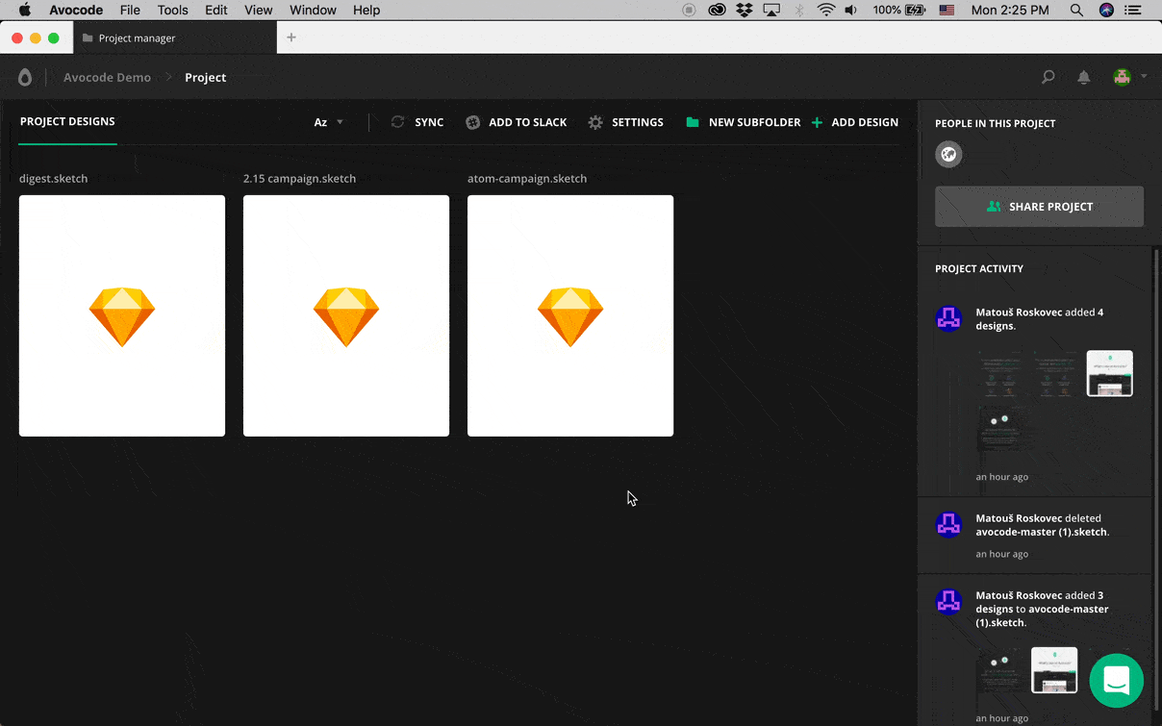Open the atom-campaign.sketch thumbnail
The image size is (1162, 726).
tap(570, 315)
